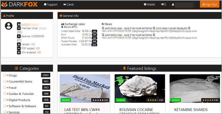Click the clock icon beside Member since
This screenshot has width=222, height=114.
click(x=19, y=28)
